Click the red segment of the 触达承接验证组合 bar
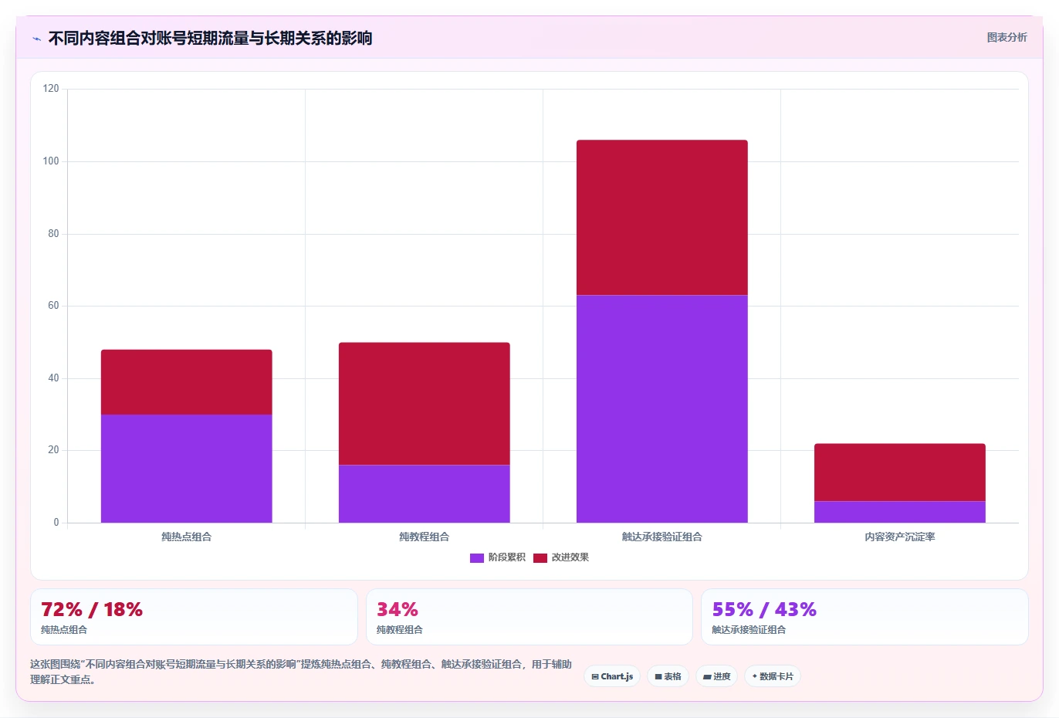The height and width of the screenshot is (718, 1059). (661, 218)
